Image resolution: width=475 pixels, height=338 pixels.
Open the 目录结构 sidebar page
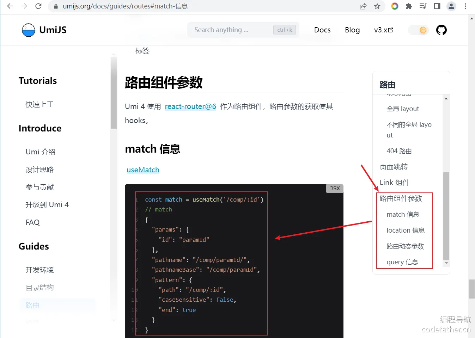click(x=39, y=288)
